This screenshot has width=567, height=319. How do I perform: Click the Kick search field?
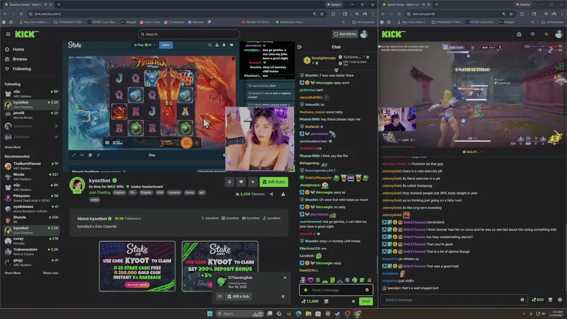[189, 34]
